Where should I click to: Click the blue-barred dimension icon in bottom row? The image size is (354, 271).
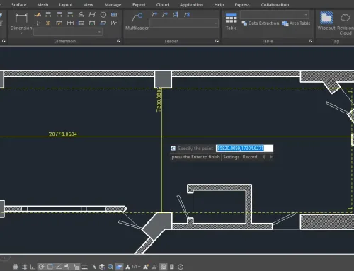click(x=81, y=23)
